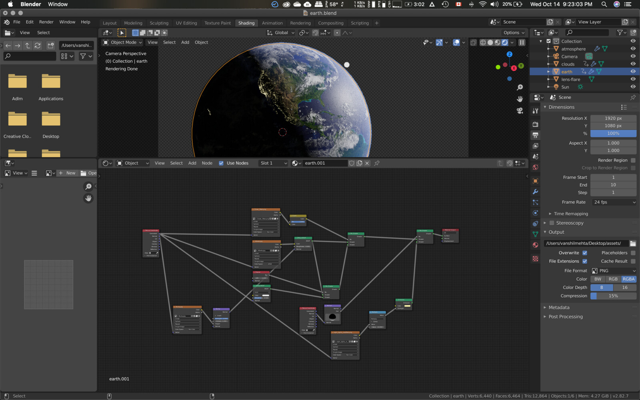Open the Tool properties tab
Screen dimensions: 640x400
tap(535, 111)
